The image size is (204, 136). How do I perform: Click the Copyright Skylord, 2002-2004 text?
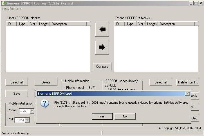pyautogui.click(x=180, y=128)
